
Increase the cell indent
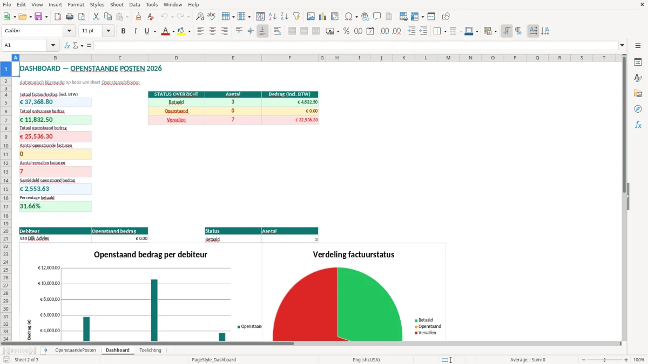(x=411, y=31)
